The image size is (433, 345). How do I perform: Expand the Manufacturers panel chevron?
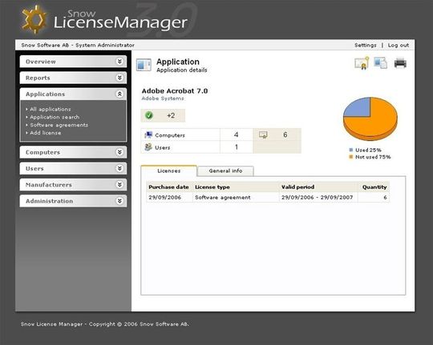(119, 184)
